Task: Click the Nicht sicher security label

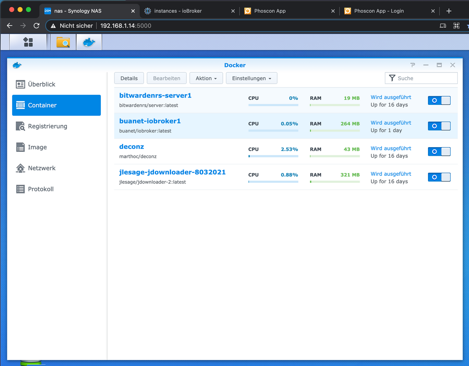Action: (x=76, y=26)
